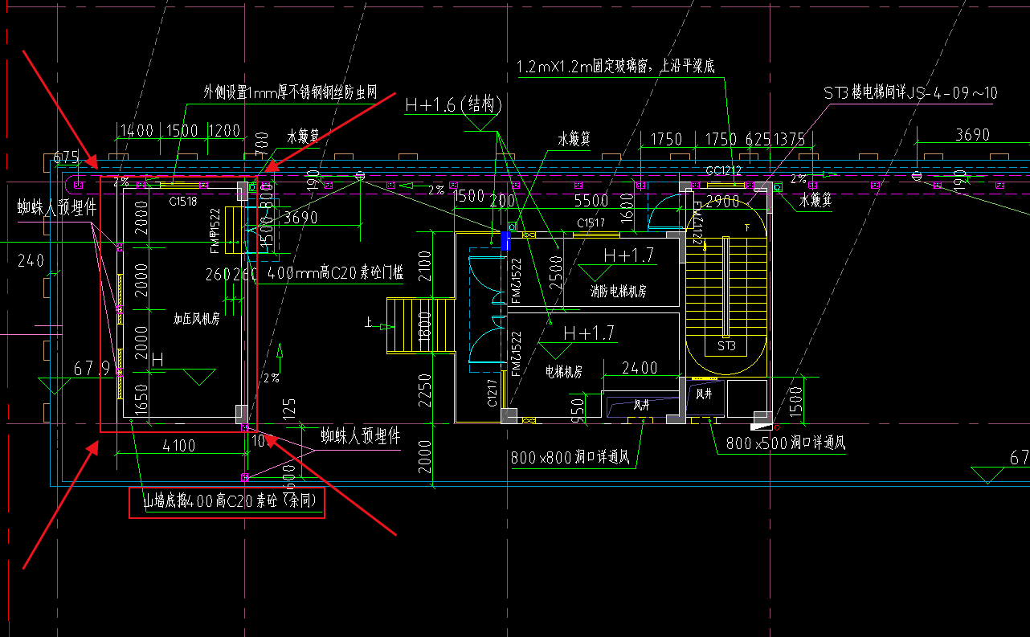Image resolution: width=1030 pixels, height=637 pixels.
Task: Select the 1375 dimension text
Action: coord(786,140)
